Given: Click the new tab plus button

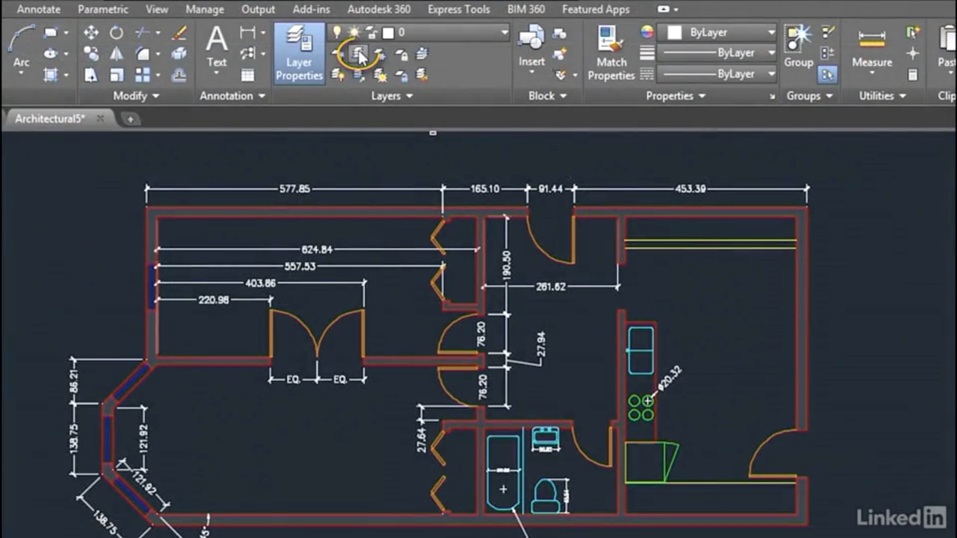Looking at the screenshot, I should pos(130,119).
